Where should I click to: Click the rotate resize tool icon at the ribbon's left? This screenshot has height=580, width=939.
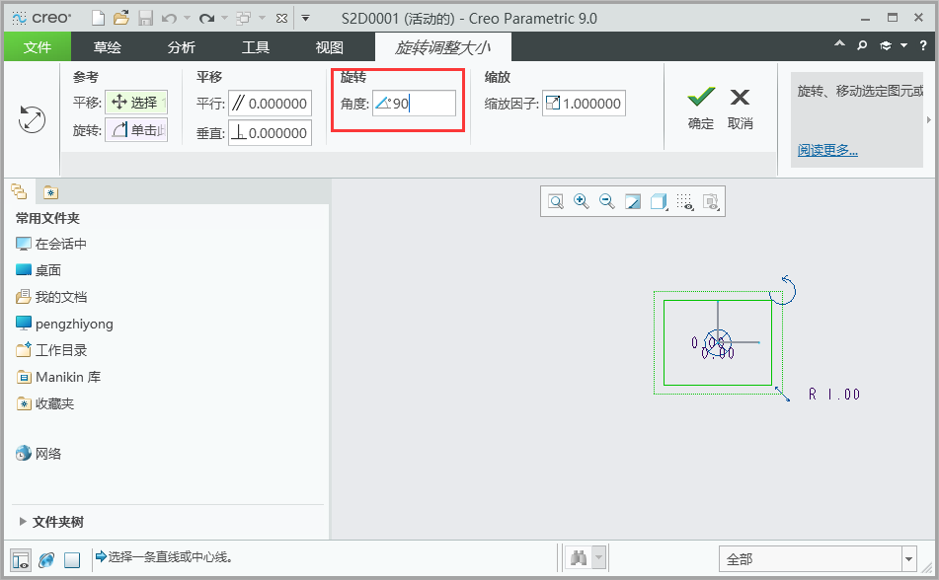32,119
